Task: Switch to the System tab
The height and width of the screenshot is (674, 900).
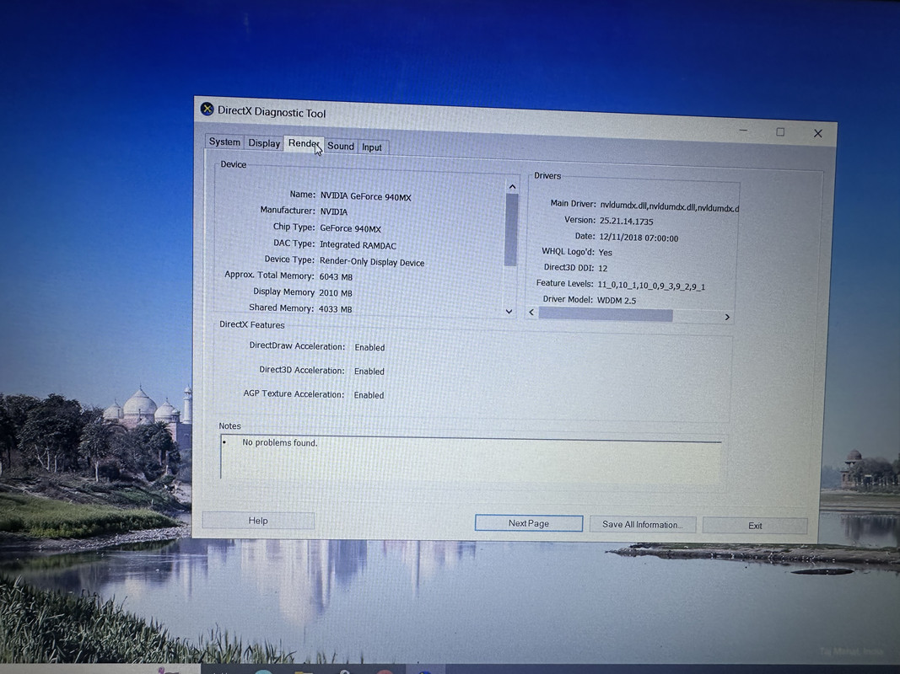Action: pyautogui.click(x=224, y=142)
